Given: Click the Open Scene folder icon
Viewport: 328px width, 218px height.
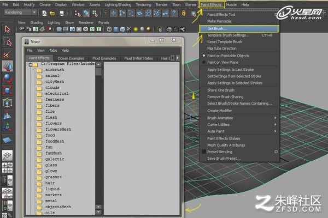Looking at the screenshot, I should 52,14.
